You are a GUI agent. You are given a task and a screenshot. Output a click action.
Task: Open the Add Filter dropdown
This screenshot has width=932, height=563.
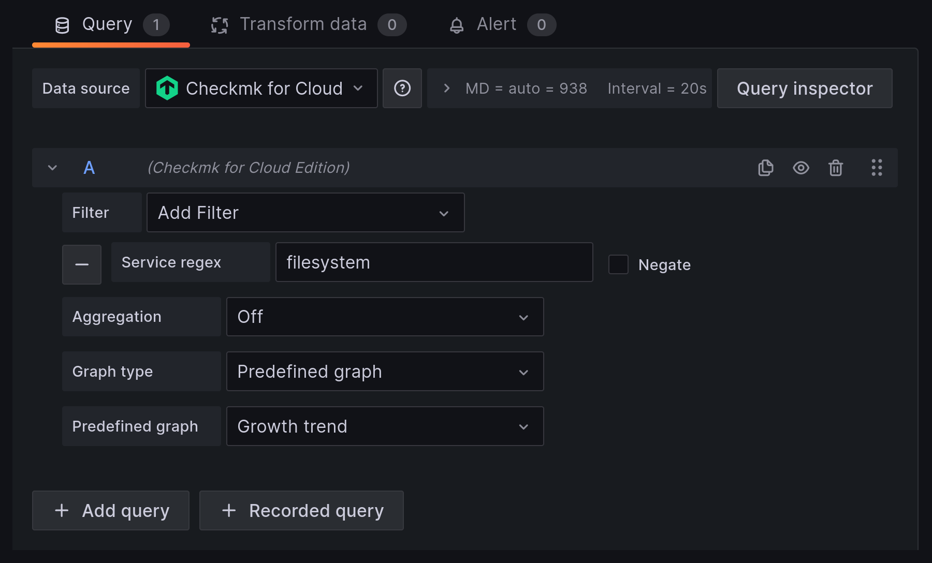pyautogui.click(x=305, y=213)
